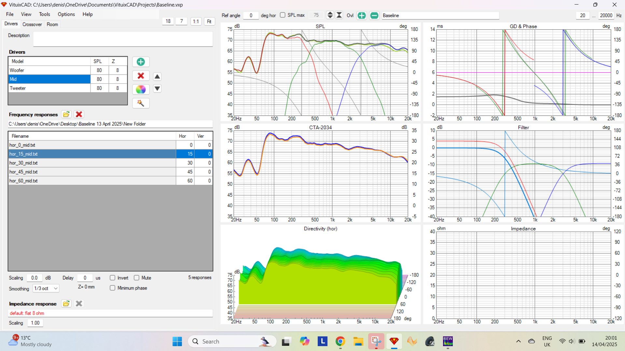Click the 20000 Hz upper frequency field
Image resolution: width=625 pixels, height=351 pixels.
[x=606, y=15]
